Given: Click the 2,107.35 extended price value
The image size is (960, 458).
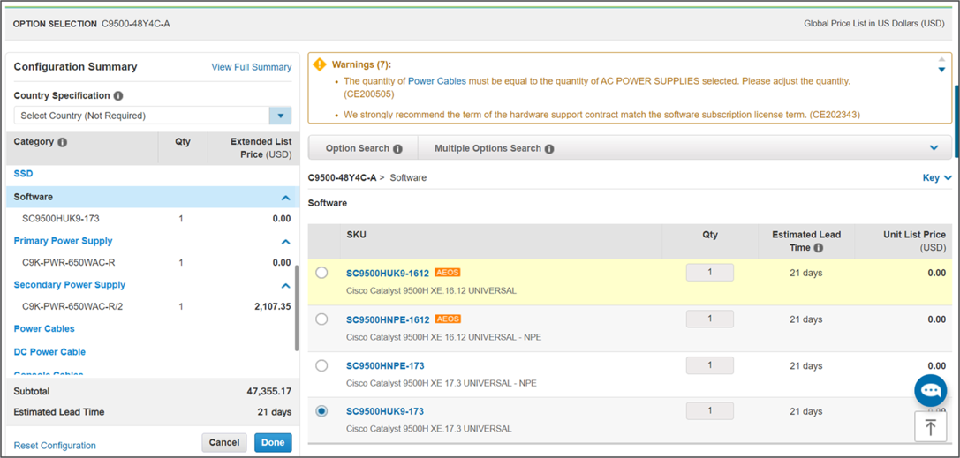Looking at the screenshot, I should tap(272, 306).
